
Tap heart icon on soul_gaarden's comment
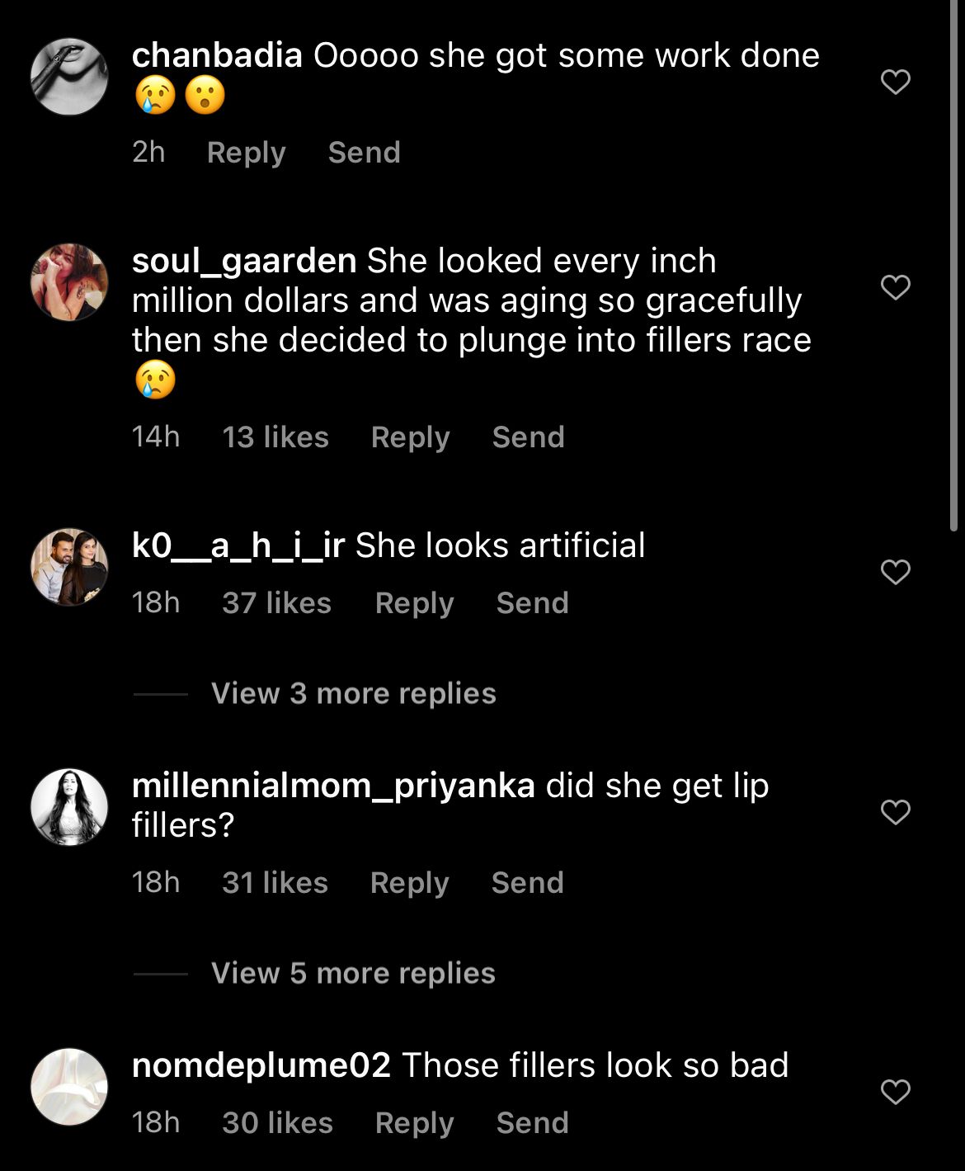[895, 287]
